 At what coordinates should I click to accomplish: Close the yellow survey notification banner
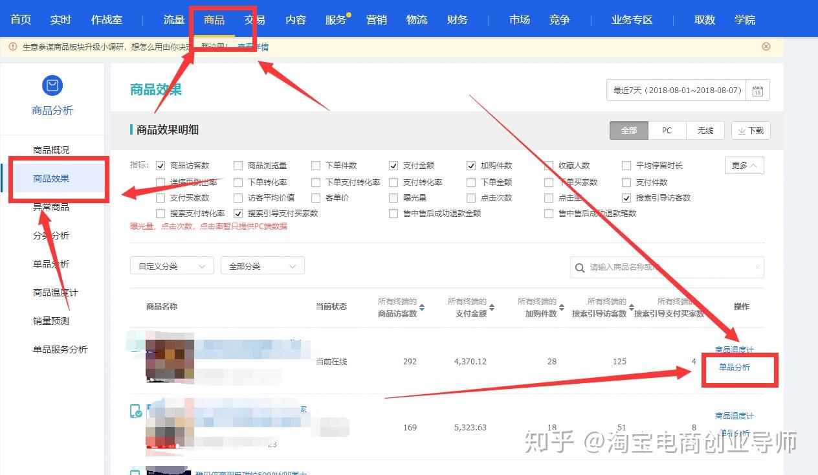click(766, 47)
